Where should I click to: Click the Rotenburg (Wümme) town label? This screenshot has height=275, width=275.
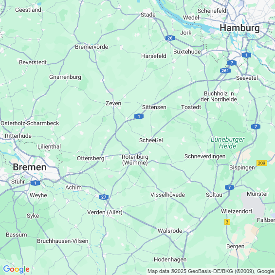[x=135, y=160]
